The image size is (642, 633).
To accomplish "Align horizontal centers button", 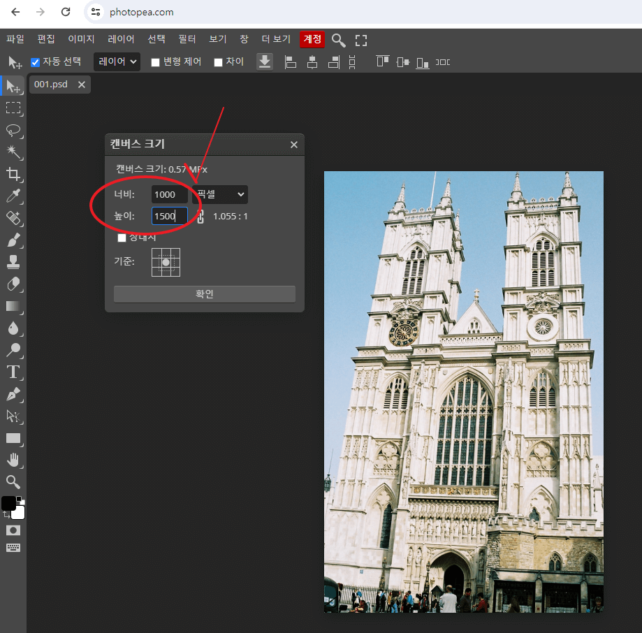I will click(x=312, y=62).
